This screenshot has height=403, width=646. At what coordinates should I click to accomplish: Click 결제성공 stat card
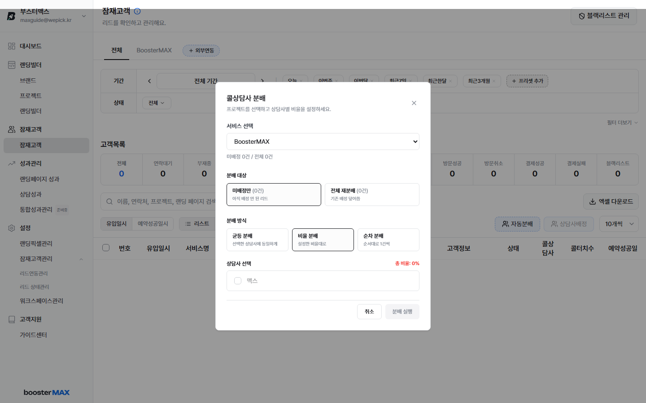click(535, 170)
